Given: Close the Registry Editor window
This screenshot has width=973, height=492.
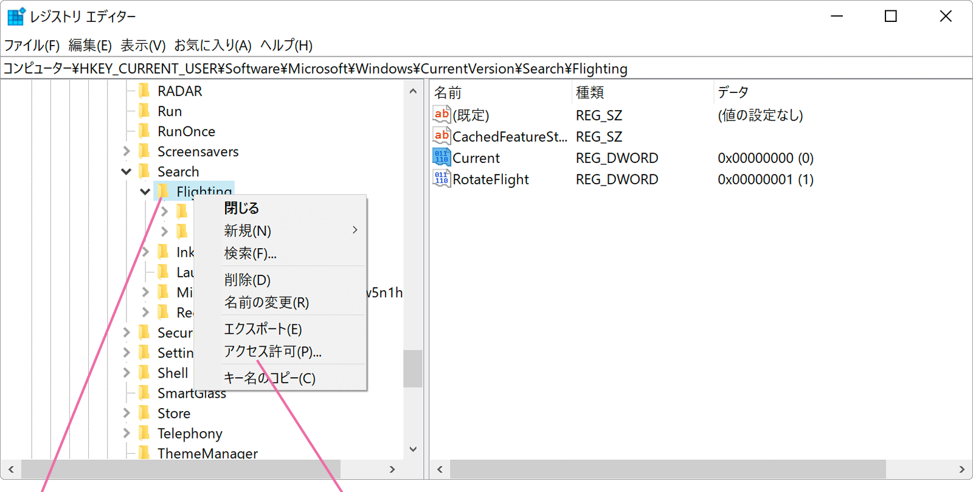Looking at the screenshot, I should pyautogui.click(x=946, y=16).
